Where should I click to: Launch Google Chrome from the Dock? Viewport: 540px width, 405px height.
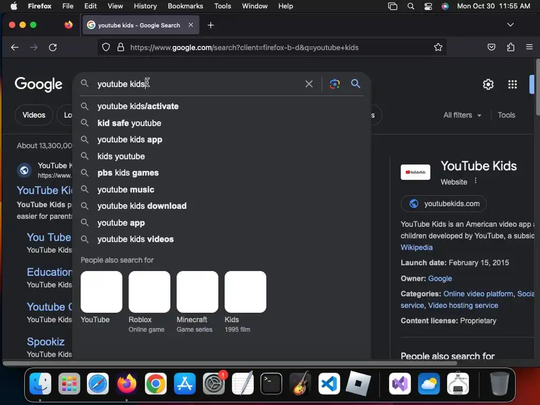point(156,383)
